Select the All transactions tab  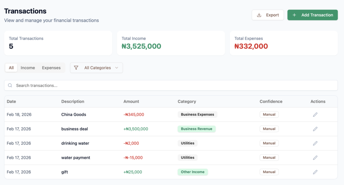(11, 68)
